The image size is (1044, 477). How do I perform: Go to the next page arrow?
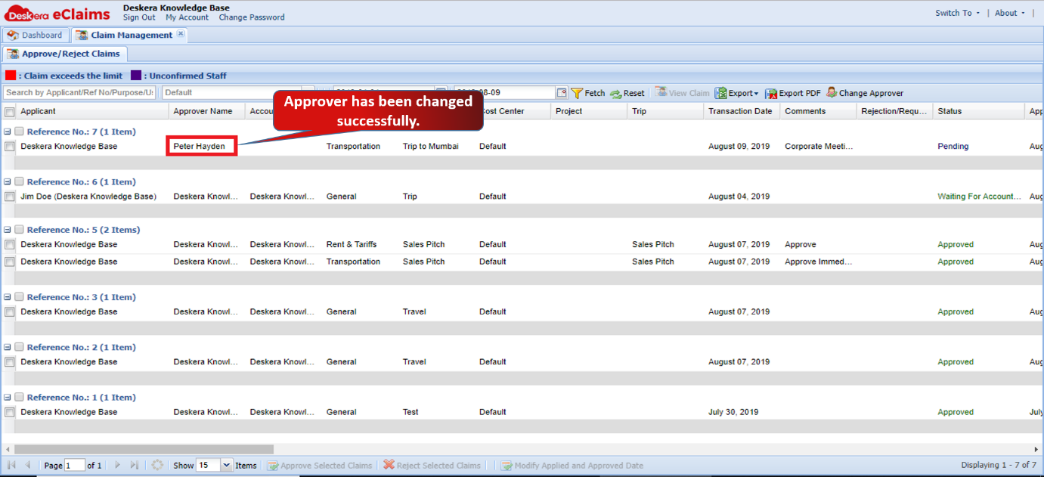click(x=117, y=466)
